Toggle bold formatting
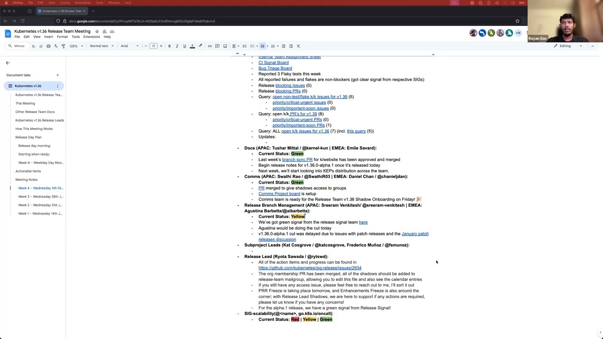Screen dimensions: 603x339 tap(170, 46)
